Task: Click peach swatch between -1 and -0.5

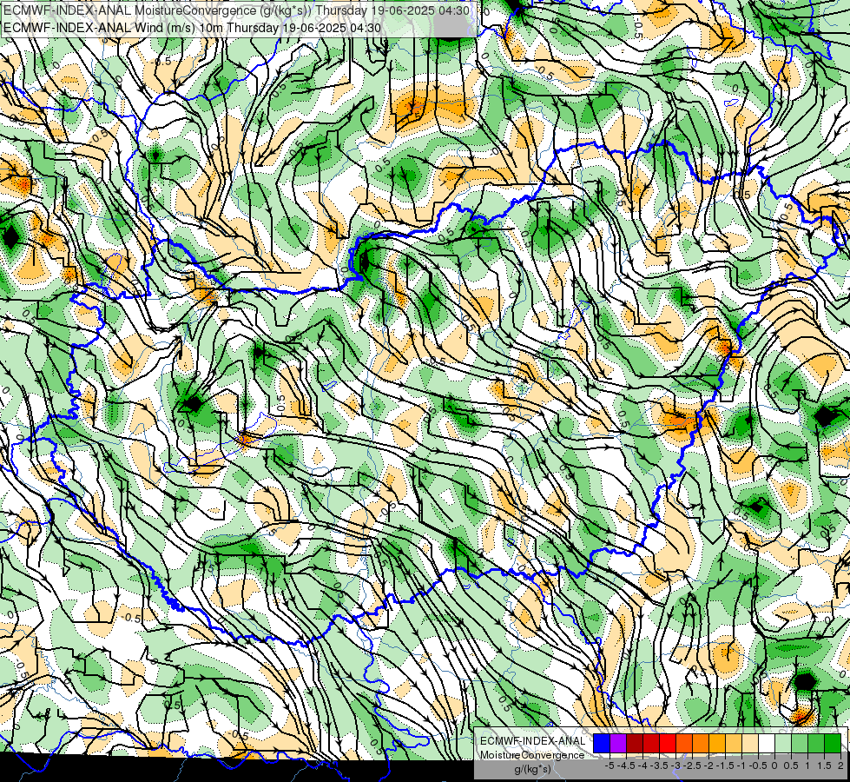Action: (750, 743)
